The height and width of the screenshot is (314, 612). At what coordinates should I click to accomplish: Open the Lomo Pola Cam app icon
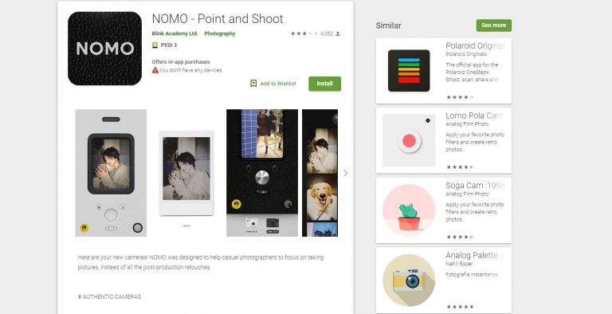[x=409, y=140]
